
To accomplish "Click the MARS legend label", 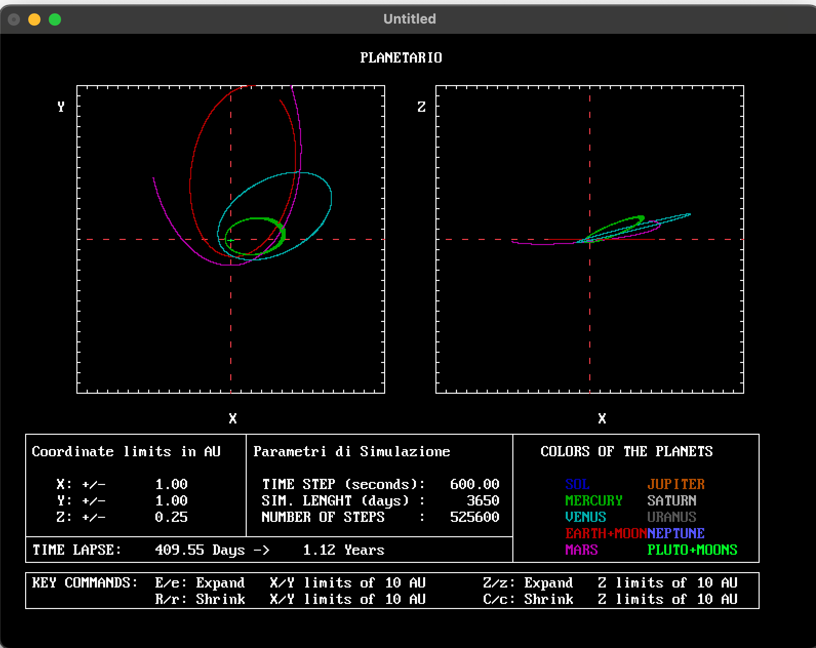I will click(x=581, y=550).
